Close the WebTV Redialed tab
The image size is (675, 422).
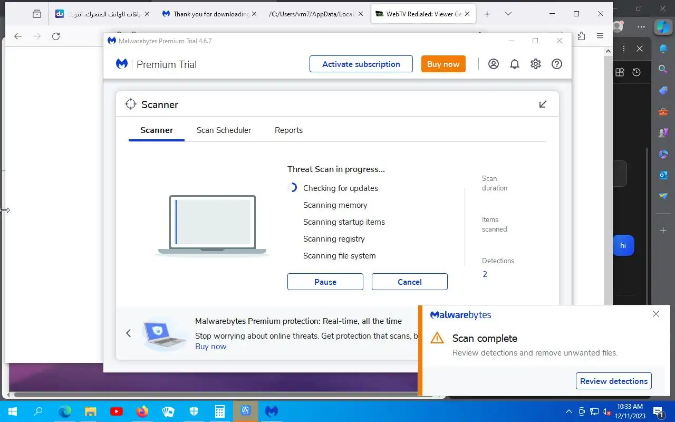coord(467,14)
